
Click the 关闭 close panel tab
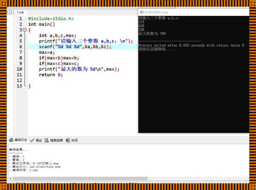[72, 140]
